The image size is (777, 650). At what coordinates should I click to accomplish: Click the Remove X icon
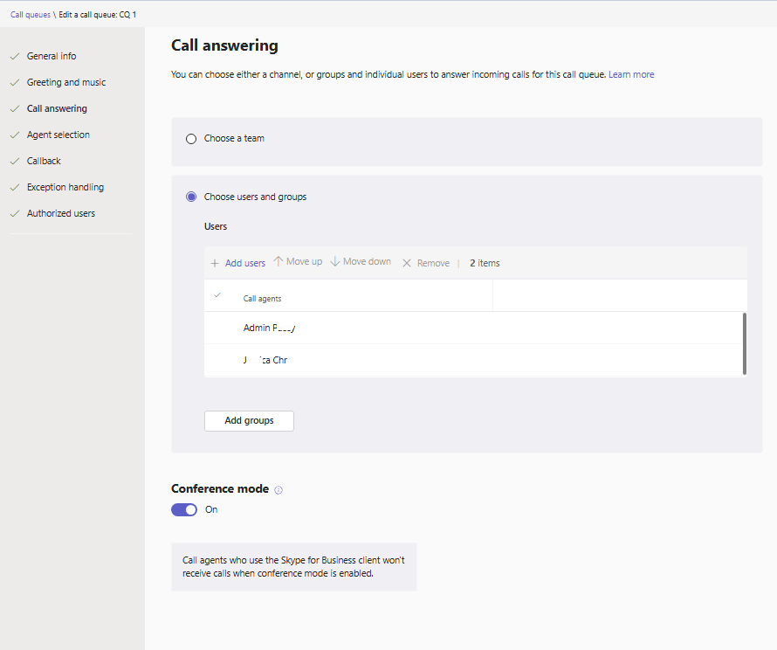pyautogui.click(x=406, y=263)
